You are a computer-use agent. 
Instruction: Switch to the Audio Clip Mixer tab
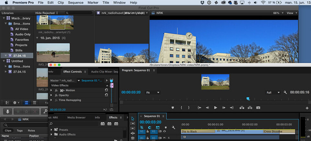coord(104,72)
